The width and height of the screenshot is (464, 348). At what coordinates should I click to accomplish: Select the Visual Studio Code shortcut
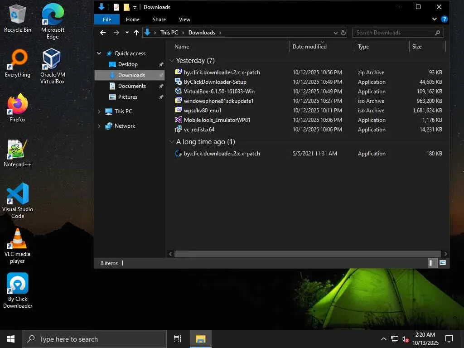pos(18,200)
